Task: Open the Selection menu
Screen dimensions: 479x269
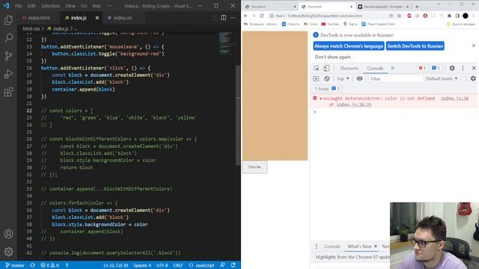Action: click(50, 6)
